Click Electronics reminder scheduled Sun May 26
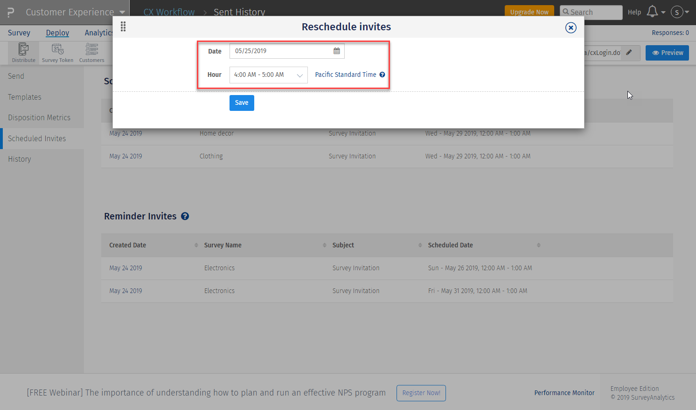The height and width of the screenshot is (410, 696). coord(387,268)
